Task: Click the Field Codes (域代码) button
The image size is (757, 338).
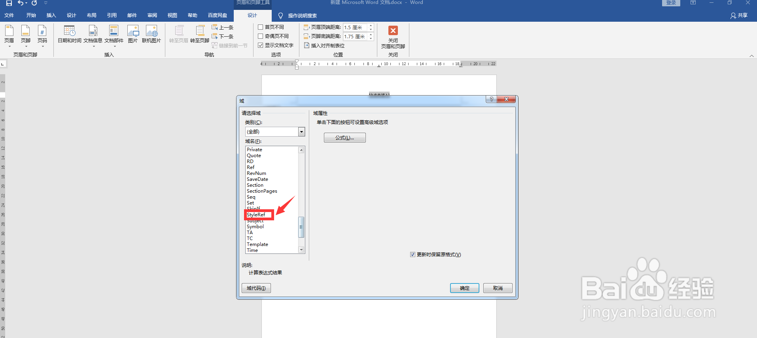Action: pyautogui.click(x=256, y=288)
